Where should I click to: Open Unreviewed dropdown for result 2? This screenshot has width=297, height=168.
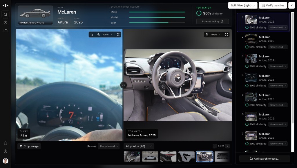[x=278, y=47]
